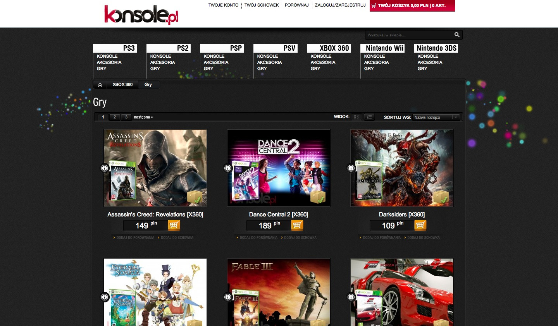Open the Nintendo Wii category tab
558x326 pixels.
coord(382,48)
